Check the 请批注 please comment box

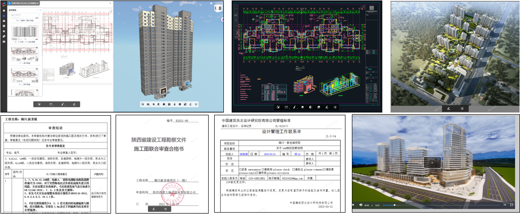tap(293, 169)
